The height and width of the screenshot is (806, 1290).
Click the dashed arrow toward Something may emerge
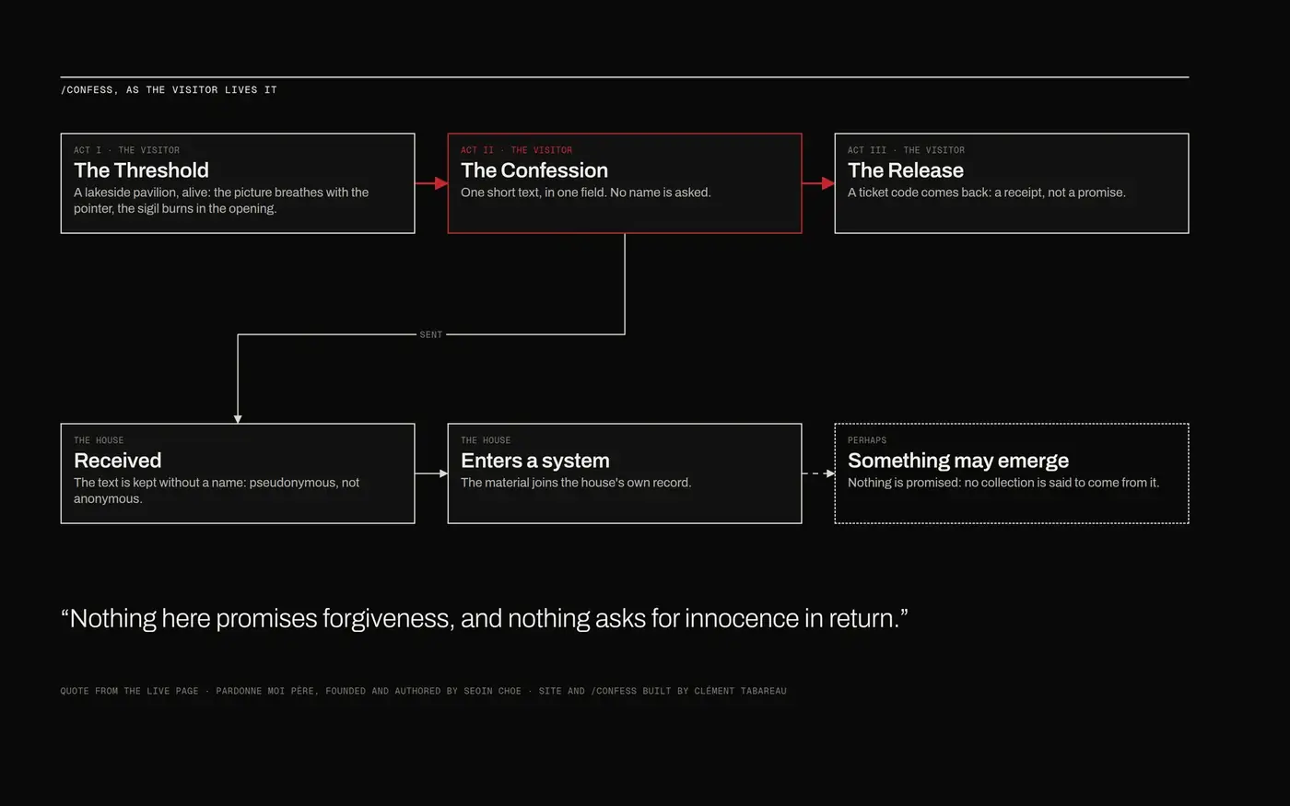pos(818,473)
